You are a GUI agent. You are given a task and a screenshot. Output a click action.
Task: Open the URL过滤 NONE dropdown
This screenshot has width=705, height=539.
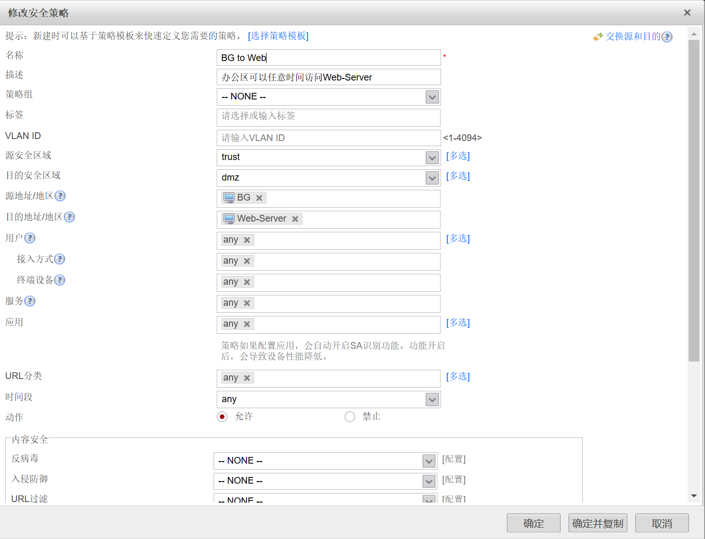[429, 499]
